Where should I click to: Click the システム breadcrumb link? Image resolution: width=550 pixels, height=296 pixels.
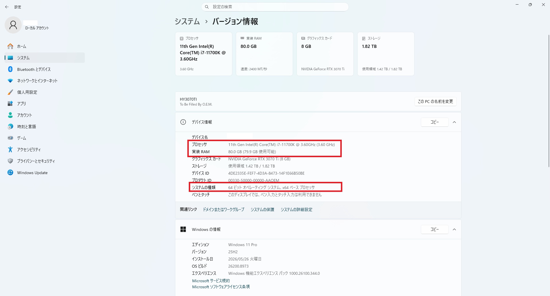coord(187,22)
